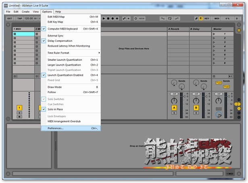Screen dimensions: 248x183
Task: Toggle the Session Record circle button
Action: 135,19
